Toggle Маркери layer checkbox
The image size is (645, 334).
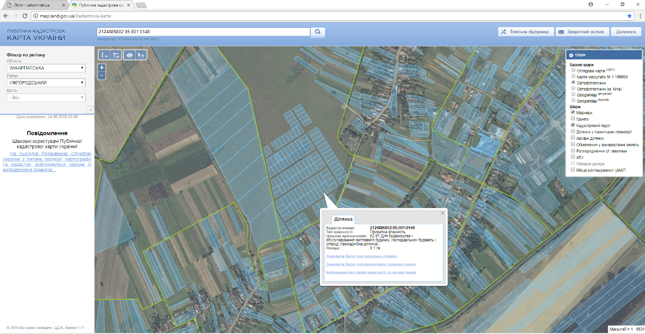573,113
